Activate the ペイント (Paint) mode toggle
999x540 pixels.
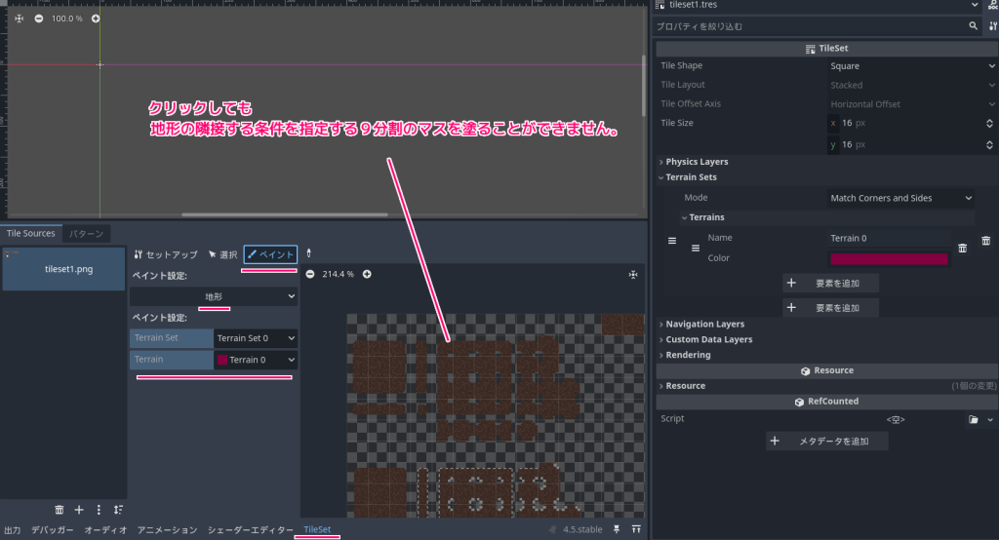(270, 254)
